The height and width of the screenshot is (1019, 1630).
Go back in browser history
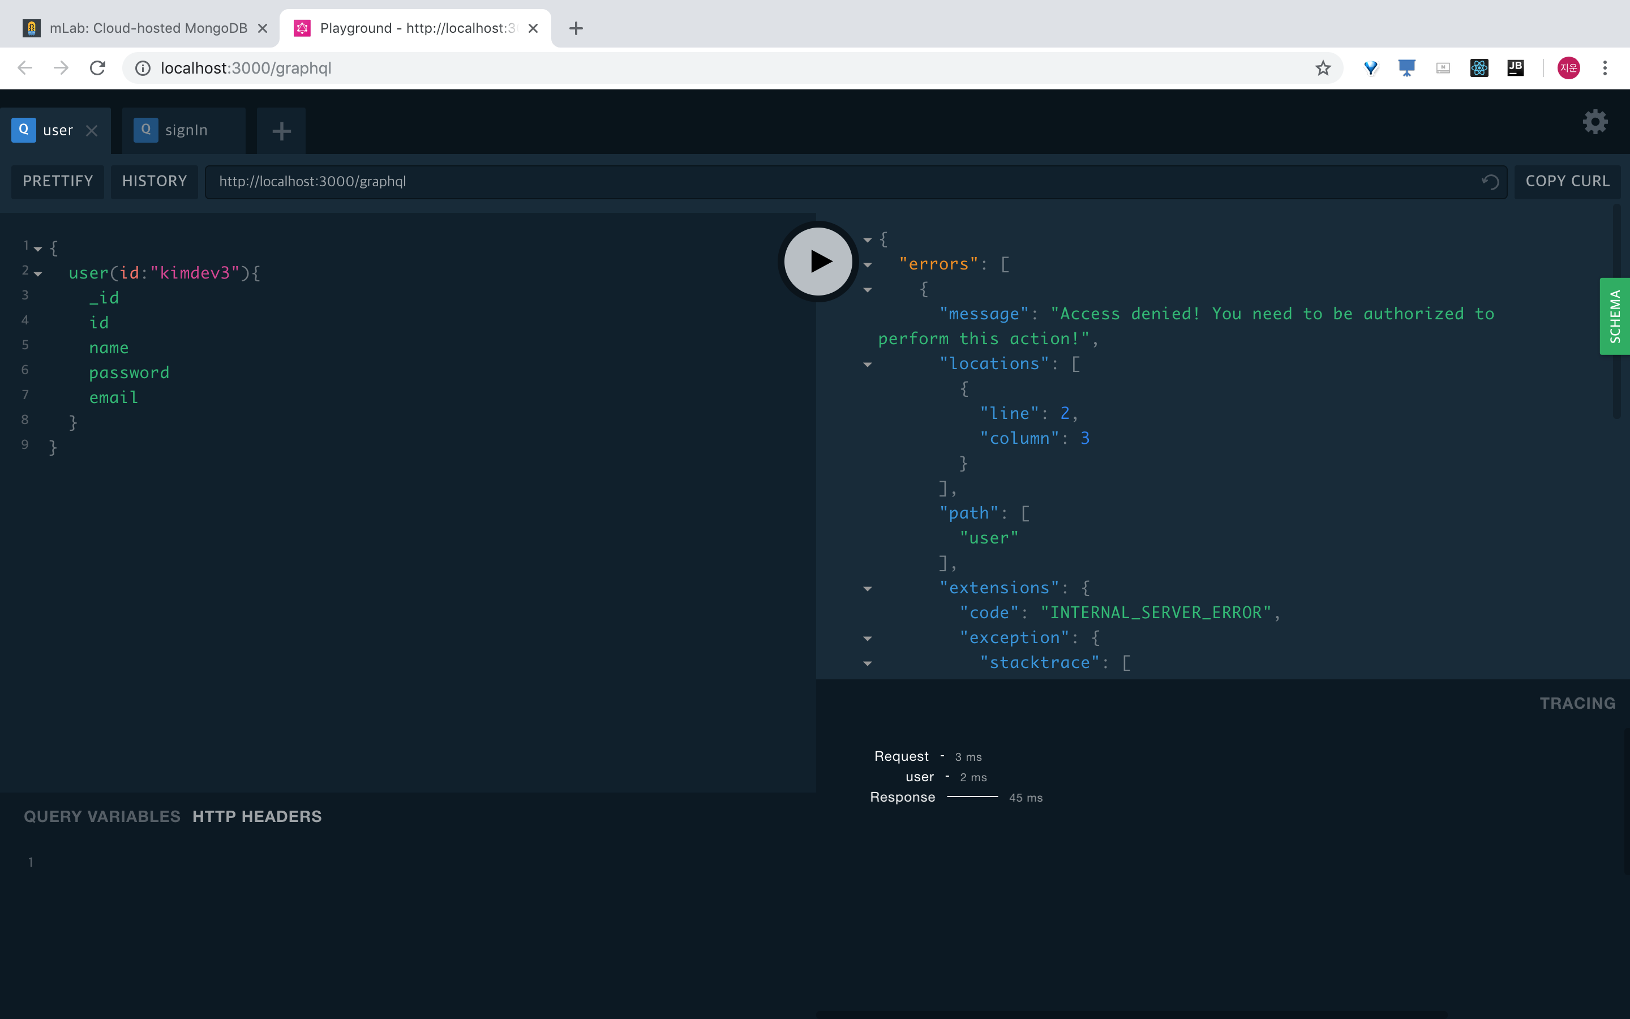coord(25,68)
